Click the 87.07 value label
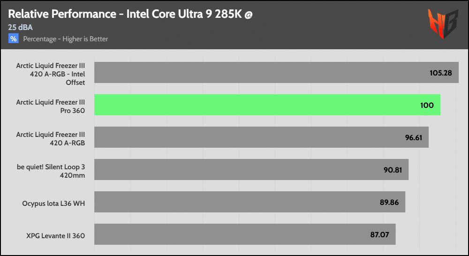 click(379, 234)
